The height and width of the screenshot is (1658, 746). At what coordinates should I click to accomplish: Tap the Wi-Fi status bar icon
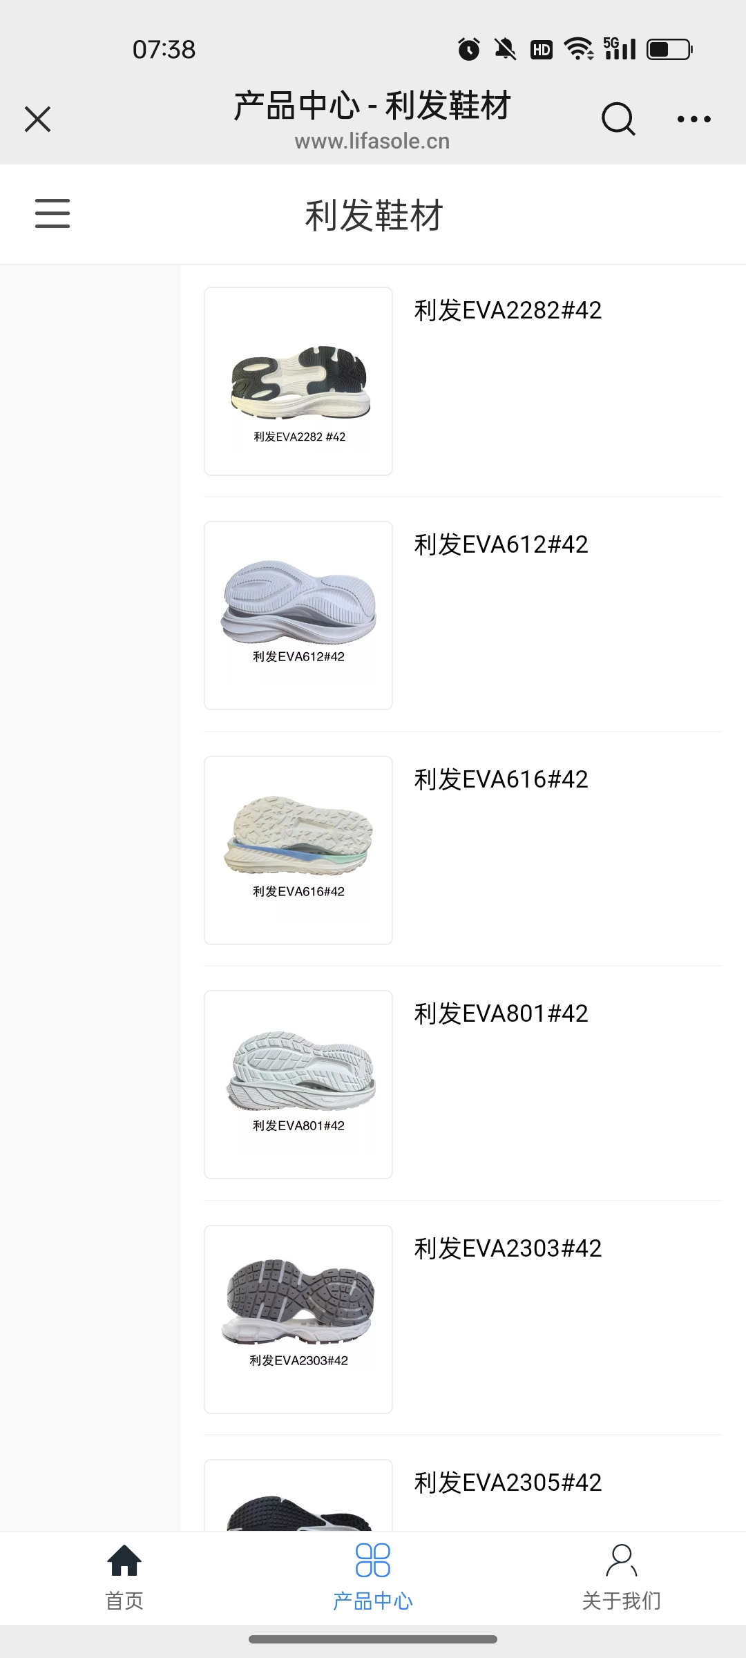(x=577, y=49)
